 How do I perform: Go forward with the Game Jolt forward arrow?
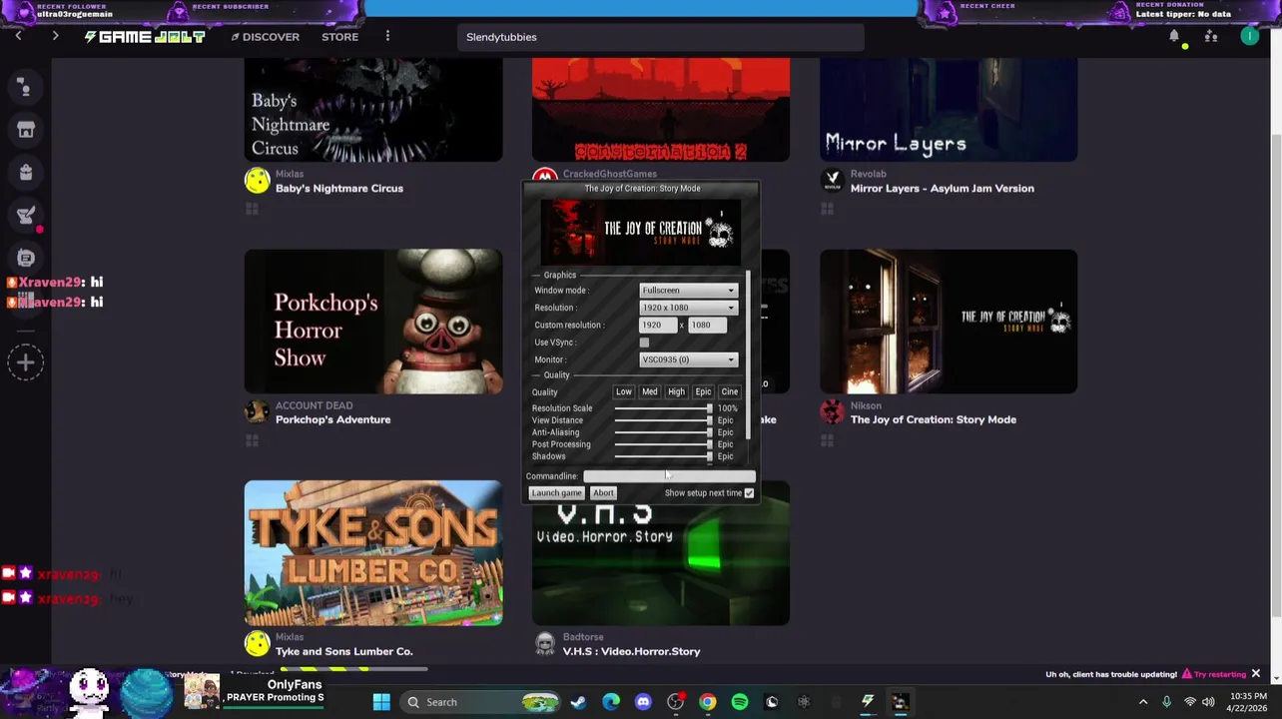click(55, 36)
